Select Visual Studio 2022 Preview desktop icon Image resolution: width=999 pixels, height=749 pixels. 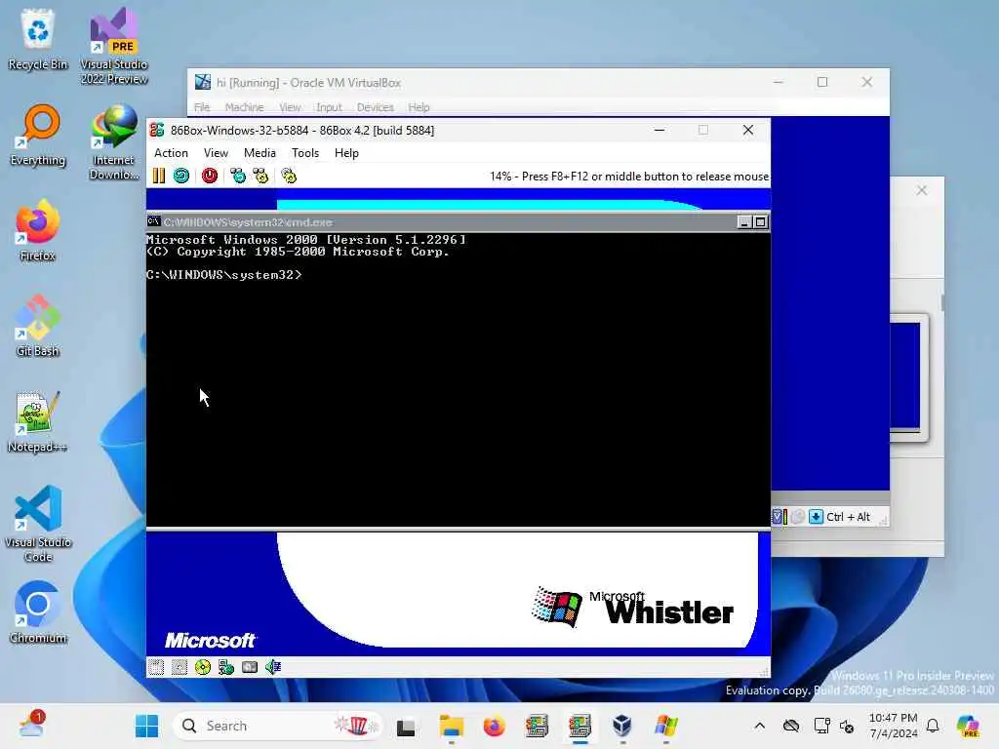click(114, 46)
